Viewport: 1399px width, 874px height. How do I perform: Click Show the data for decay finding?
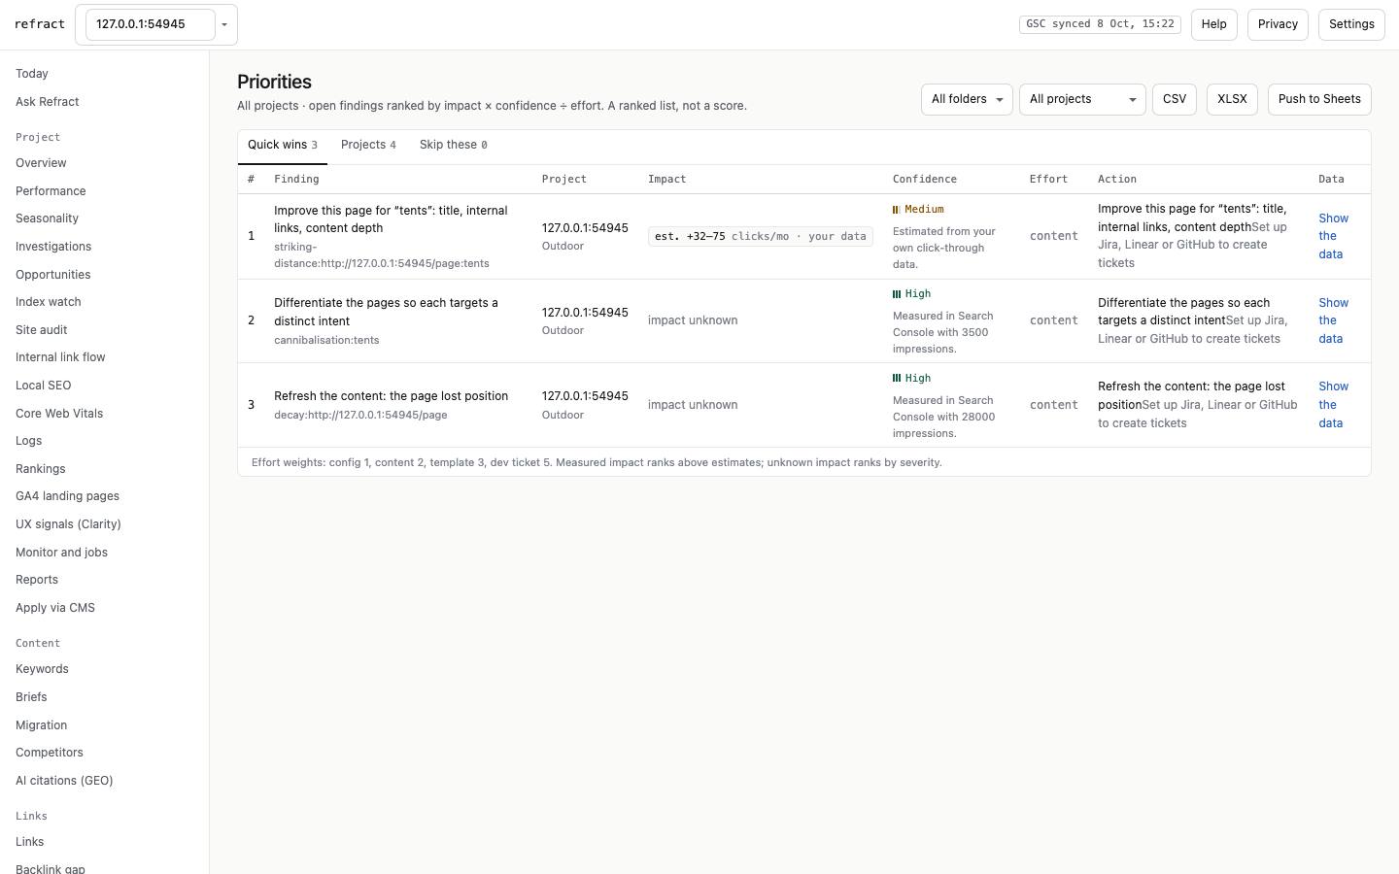pyautogui.click(x=1333, y=405)
